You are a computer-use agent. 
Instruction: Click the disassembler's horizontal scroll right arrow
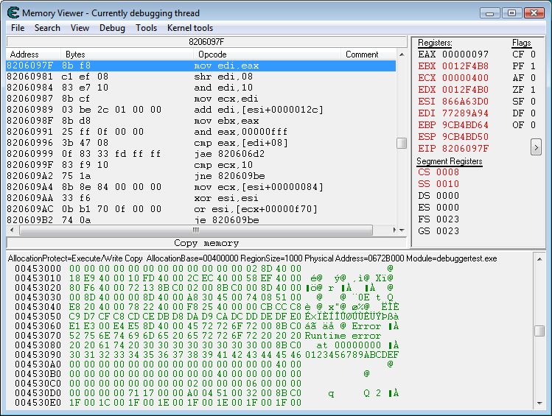point(391,230)
